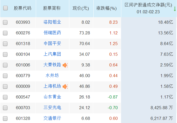This screenshot has width=177, height=123.
Task: Open the 恒瑞医药 stock link
Action: coord(52,33)
